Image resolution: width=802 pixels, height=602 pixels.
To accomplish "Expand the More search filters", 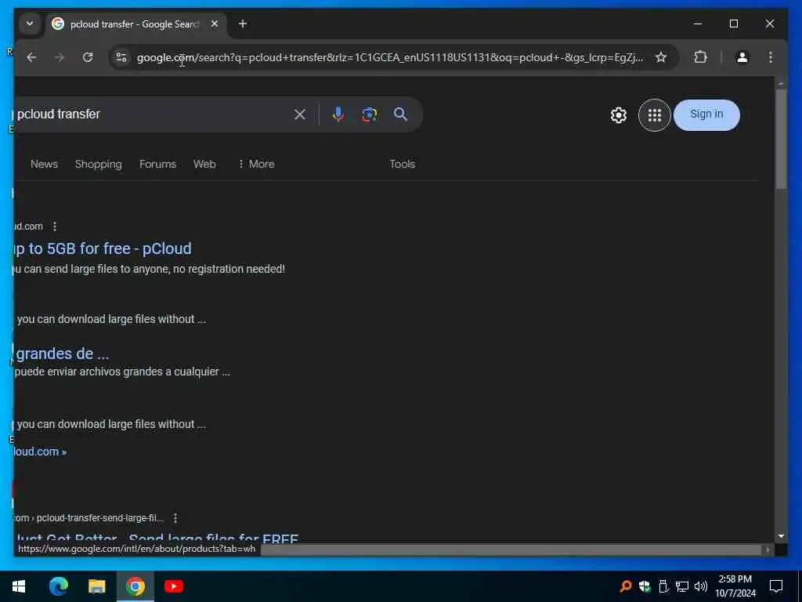I will point(256,164).
